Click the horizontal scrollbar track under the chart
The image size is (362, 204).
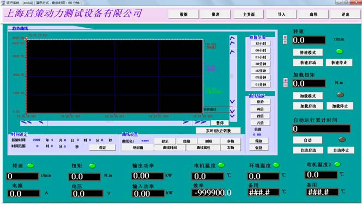click(114, 122)
